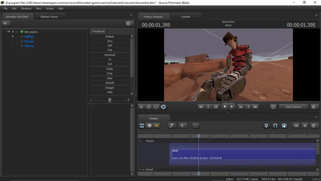
Task: Select the shot1 clip in the Picture track
Action: click(244, 154)
